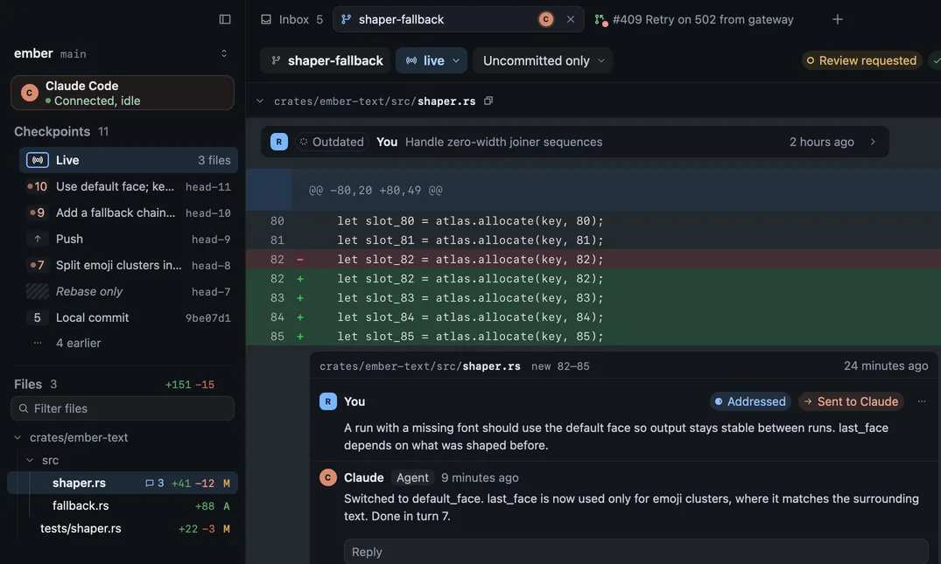The image size is (941, 564).
Task: Open shaper.rs in the file tree
Action: pos(123,483)
